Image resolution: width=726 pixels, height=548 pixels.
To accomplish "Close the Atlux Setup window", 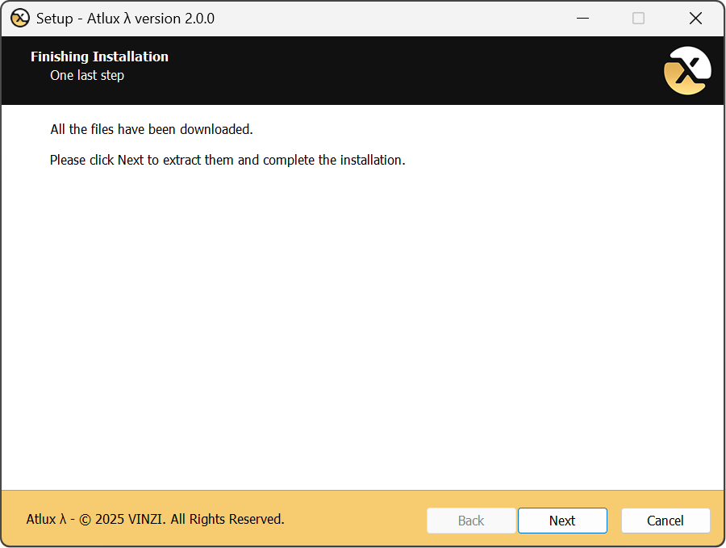I will pos(695,18).
